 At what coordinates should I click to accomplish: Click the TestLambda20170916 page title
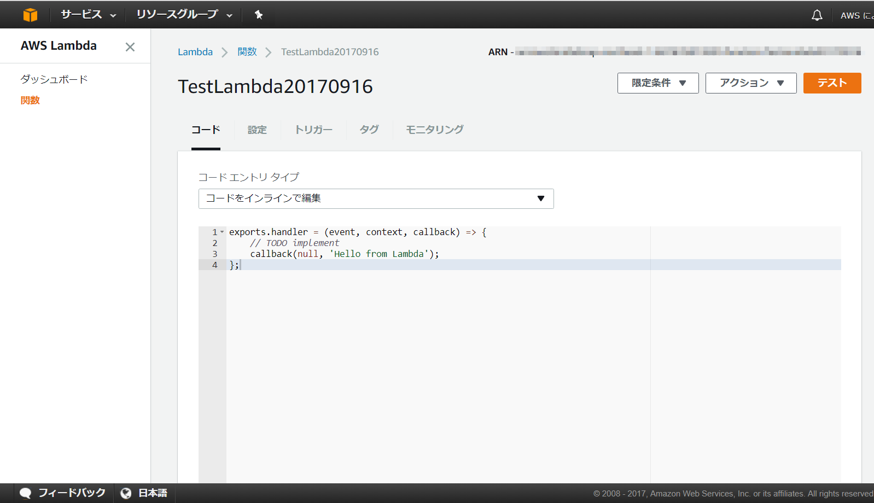tap(275, 86)
